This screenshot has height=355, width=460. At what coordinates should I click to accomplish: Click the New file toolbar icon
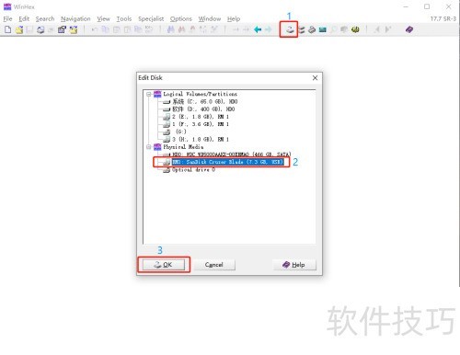tap(8, 29)
